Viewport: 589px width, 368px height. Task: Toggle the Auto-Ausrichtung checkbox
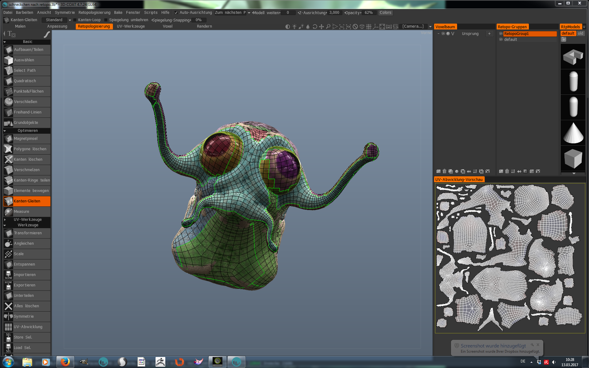[176, 13]
